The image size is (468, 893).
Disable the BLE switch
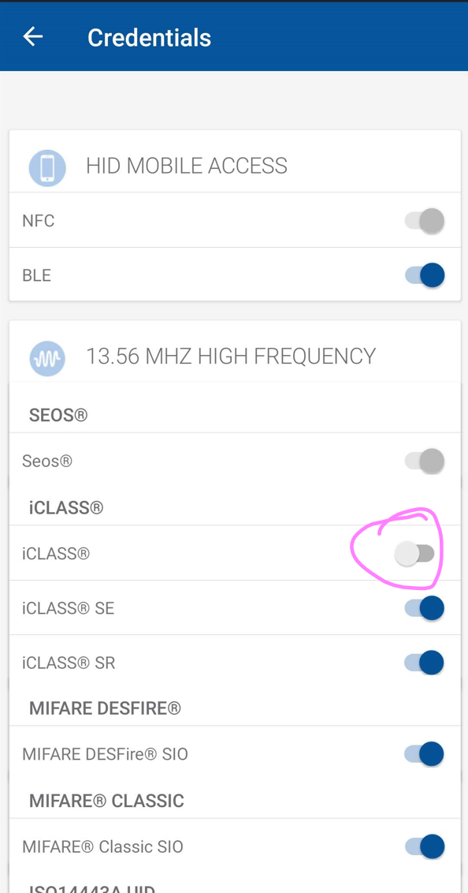tap(424, 275)
